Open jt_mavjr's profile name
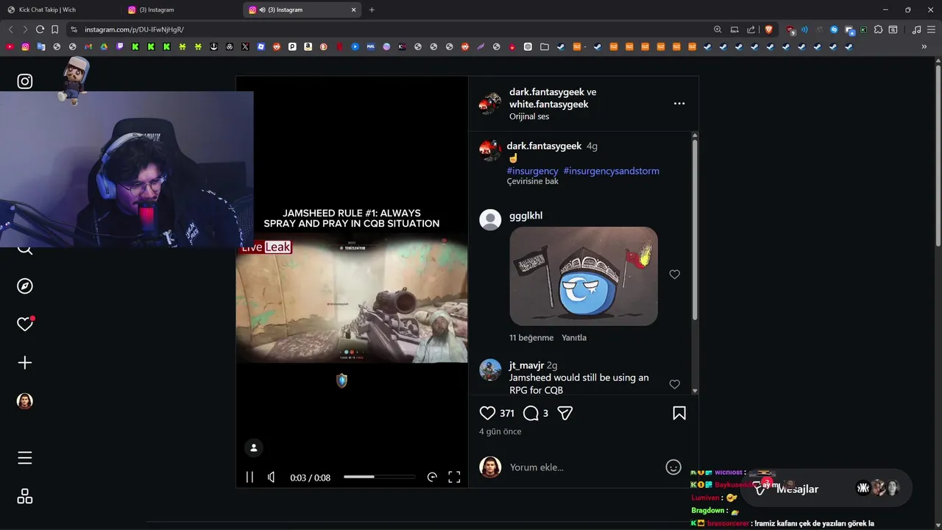The width and height of the screenshot is (942, 530). (x=526, y=365)
